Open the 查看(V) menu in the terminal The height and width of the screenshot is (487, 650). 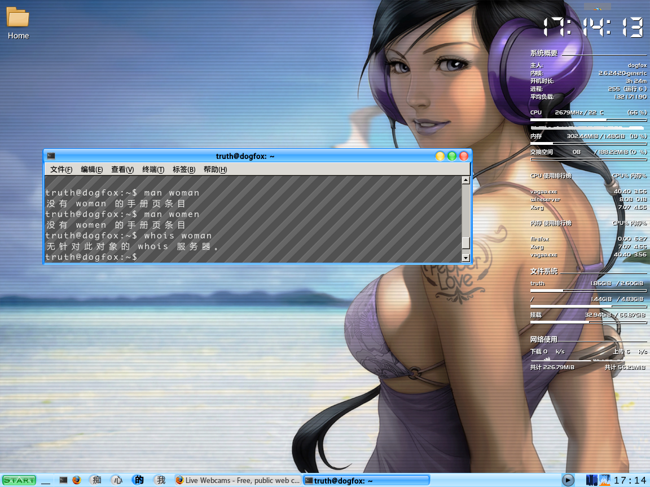coord(122,169)
